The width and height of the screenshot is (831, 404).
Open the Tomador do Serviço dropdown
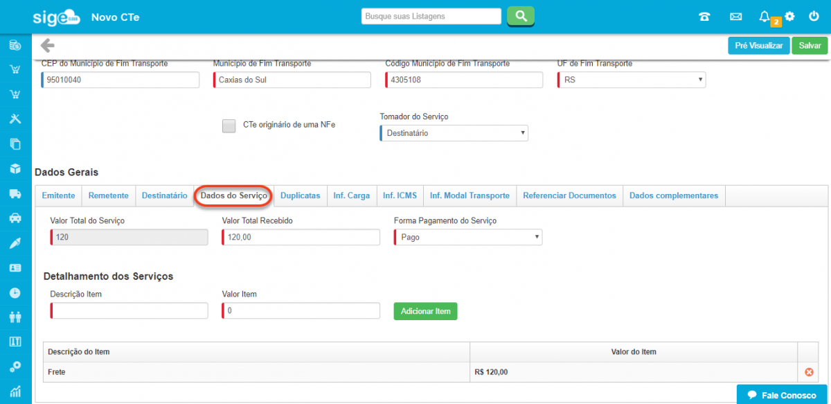(x=454, y=133)
